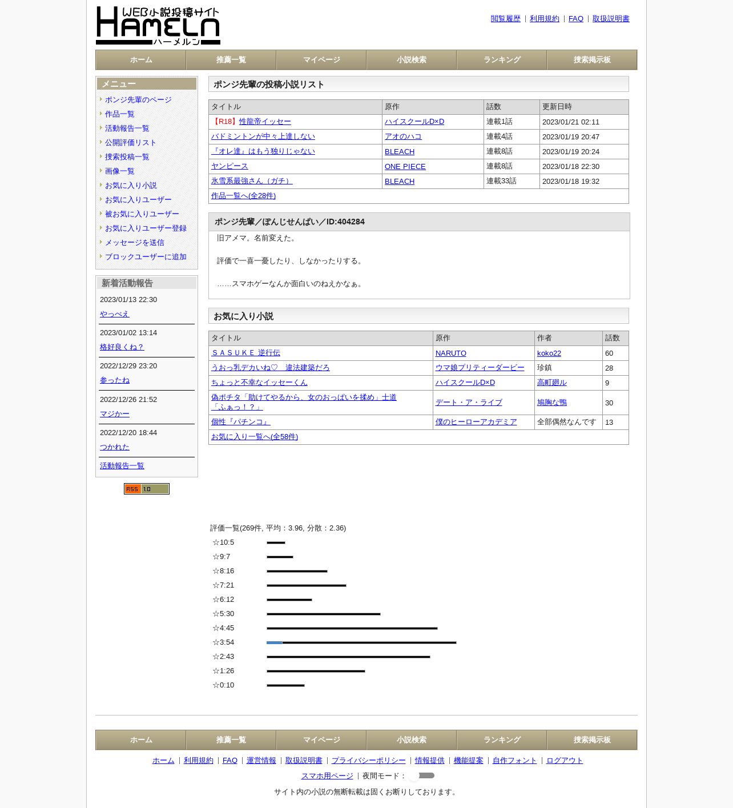Open 取扱説明書 link in the header
Screen dimensions: 733x808
[x=611, y=19]
